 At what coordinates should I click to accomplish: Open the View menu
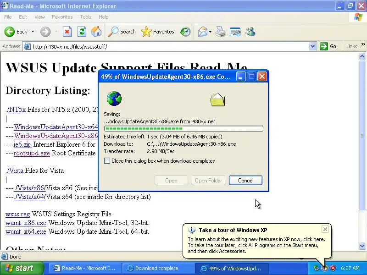tap(39, 17)
